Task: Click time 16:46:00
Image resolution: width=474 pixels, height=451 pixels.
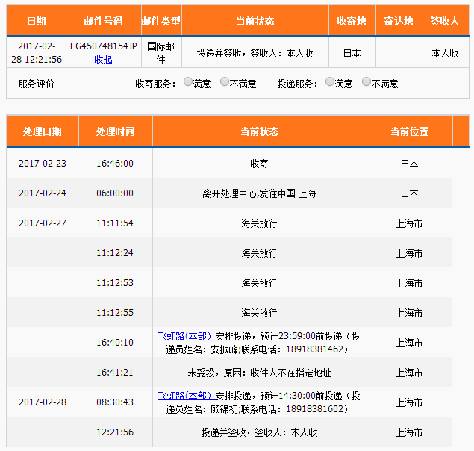Action: click(x=115, y=164)
